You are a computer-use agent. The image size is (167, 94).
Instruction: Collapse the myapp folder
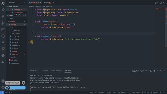[10, 24]
